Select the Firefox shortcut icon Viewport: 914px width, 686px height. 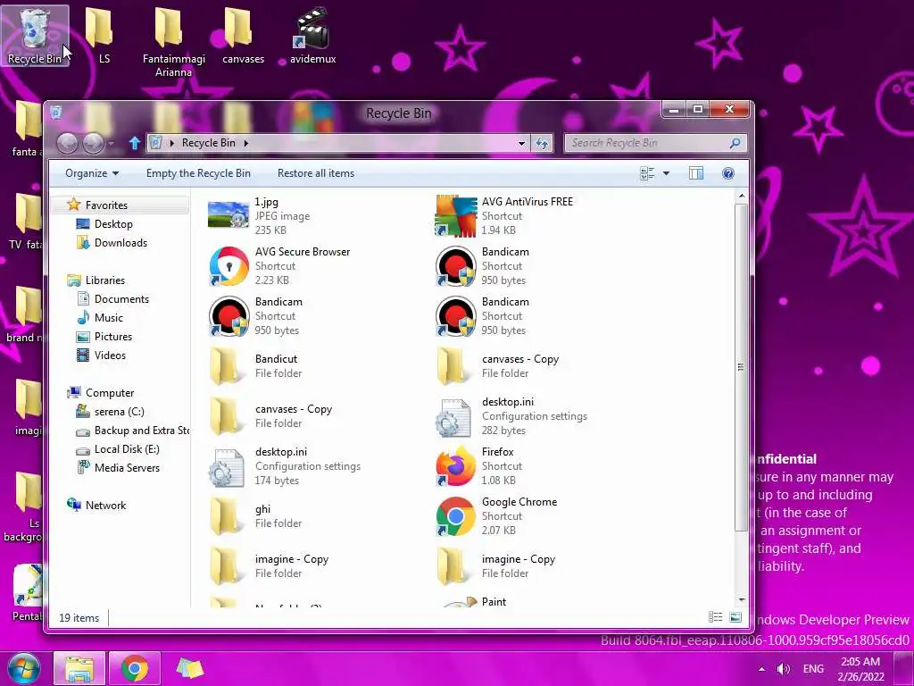pyautogui.click(x=455, y=466)
